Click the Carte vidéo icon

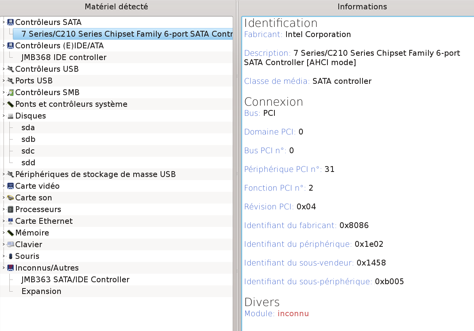click(x=11, y=186)
